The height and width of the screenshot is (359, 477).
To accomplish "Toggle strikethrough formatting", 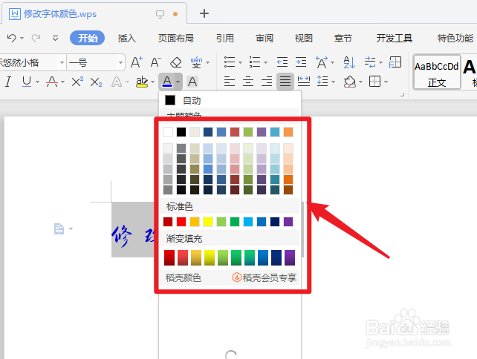I will tap(52, 82).
